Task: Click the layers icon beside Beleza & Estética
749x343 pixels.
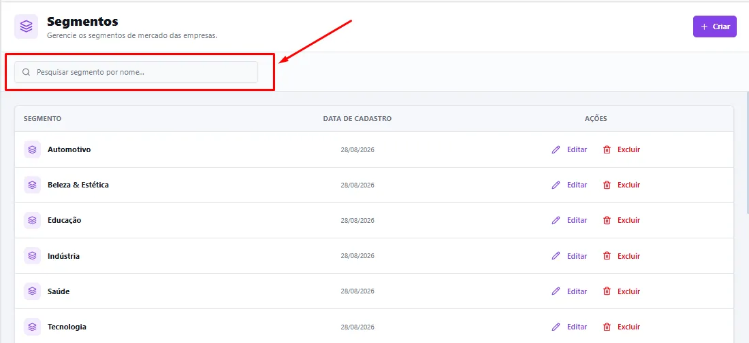Action: click(x=32, y=185)
